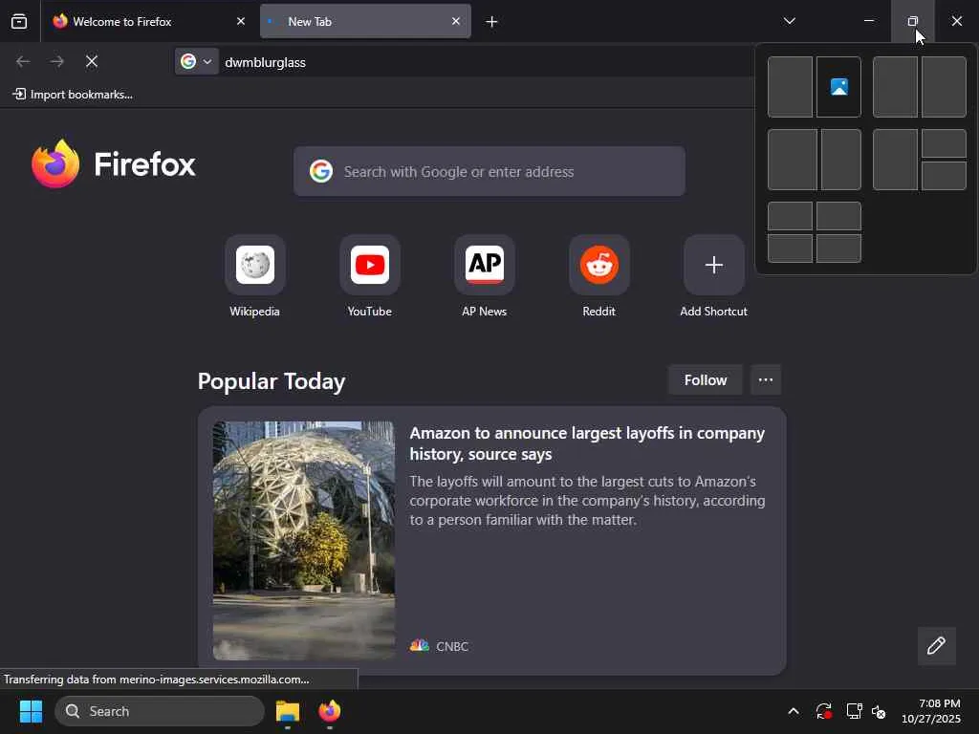Open the Google search engine dropdown
The height and width of the screenshot is (734, 979).
[x=197, y=62]
